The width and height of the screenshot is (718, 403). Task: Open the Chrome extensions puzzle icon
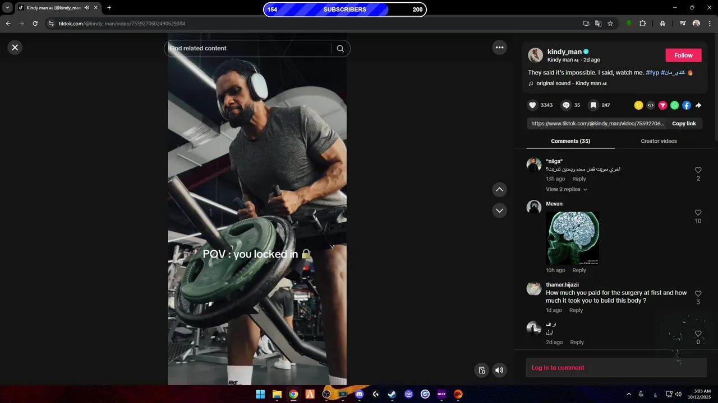pos(643,24)
